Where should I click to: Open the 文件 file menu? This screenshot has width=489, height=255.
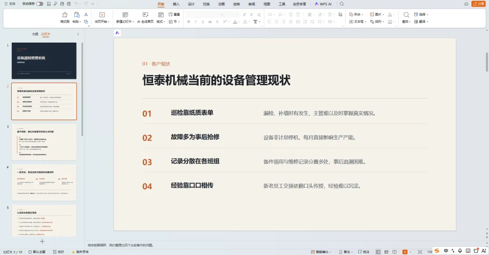10,4
